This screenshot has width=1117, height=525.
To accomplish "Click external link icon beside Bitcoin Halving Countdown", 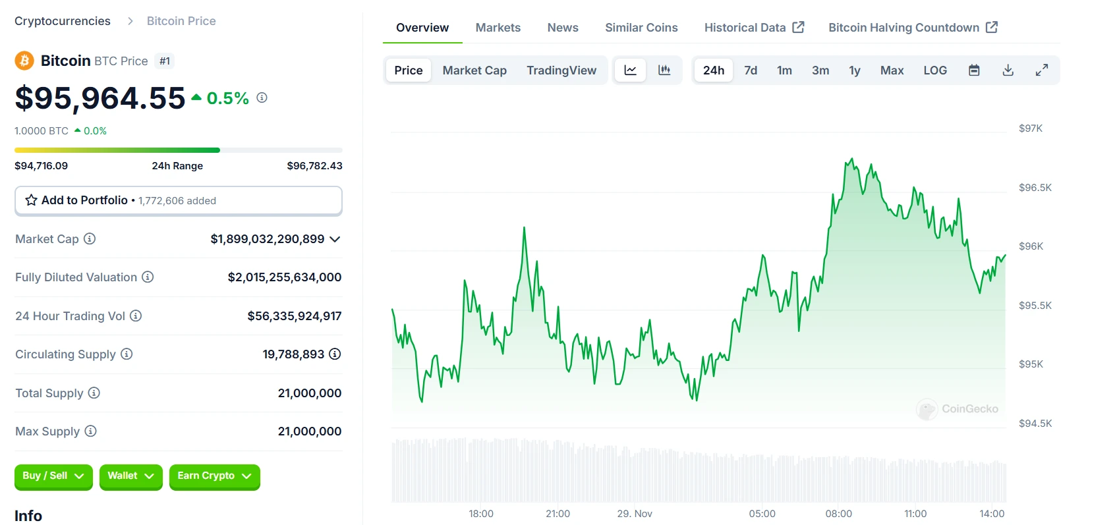I will pyautogui.click(x=992, y=27).
